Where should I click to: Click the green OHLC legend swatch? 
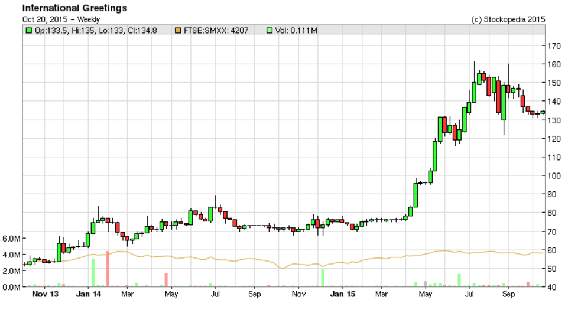tap(28, 31)
